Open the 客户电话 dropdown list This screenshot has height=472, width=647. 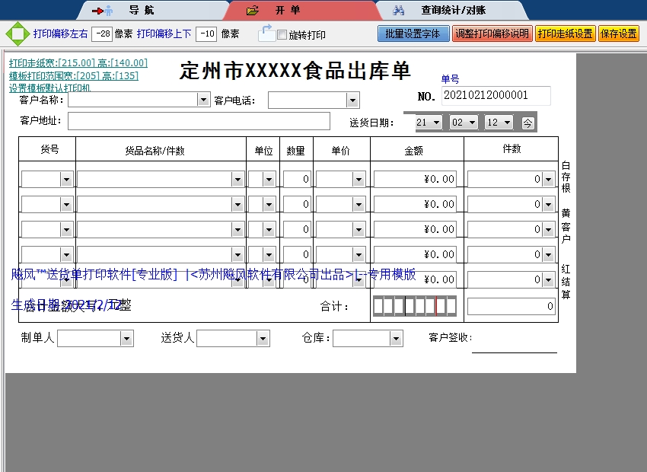click(x=352, y=100)
